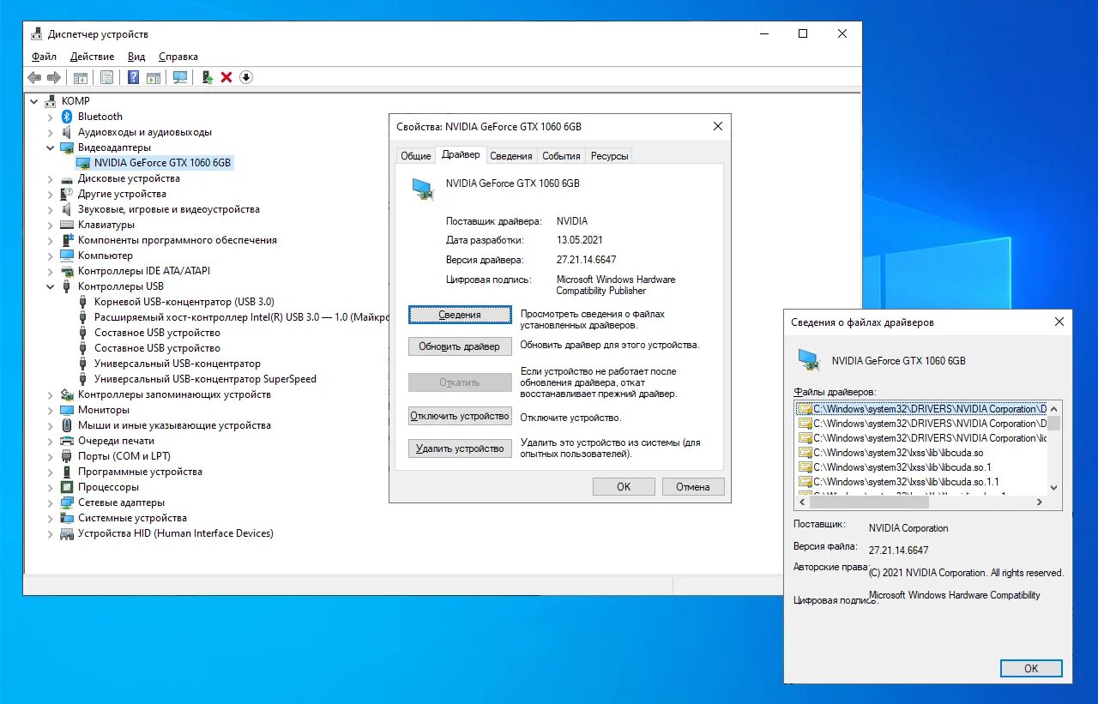This screenshot has height=704, width=1098.
Task: Collapse the Контроллеры USB category chevron
Action: 50,286
